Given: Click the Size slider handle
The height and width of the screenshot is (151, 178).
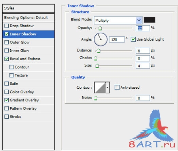Looking at the screenshot, I should [x=97, y=66].
